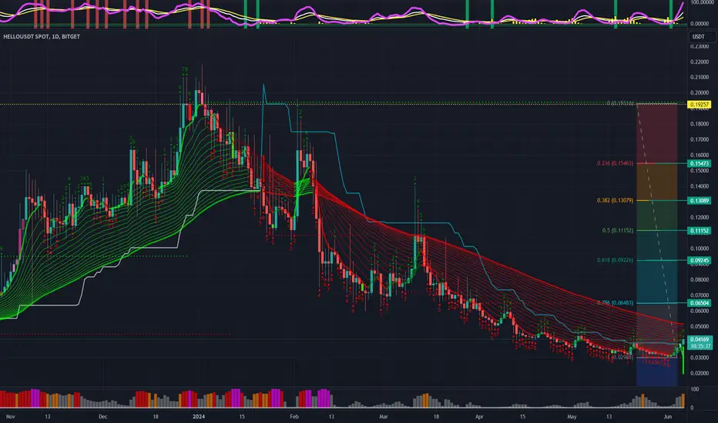Click the 100.00000 tick on the oscillator scale
This screenshot has width=718, height=423.
[701, 2]
